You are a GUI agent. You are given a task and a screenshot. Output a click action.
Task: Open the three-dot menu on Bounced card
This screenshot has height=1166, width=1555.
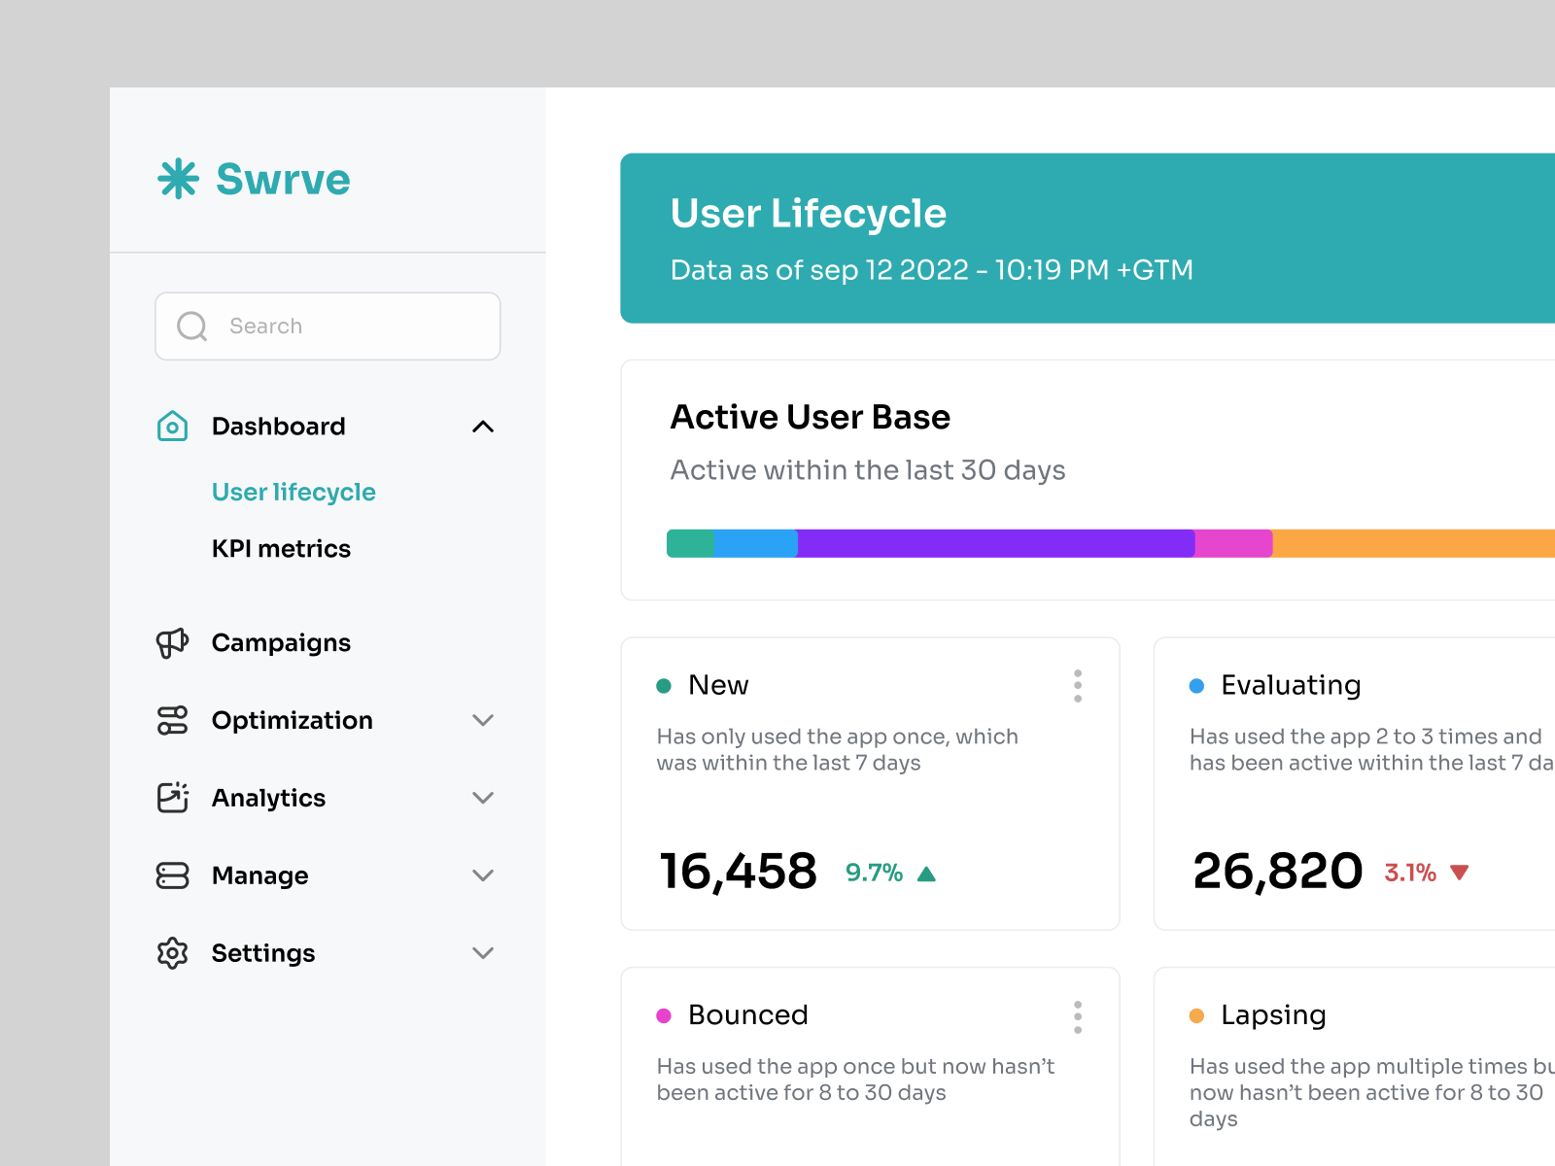click(1078, 1016)
